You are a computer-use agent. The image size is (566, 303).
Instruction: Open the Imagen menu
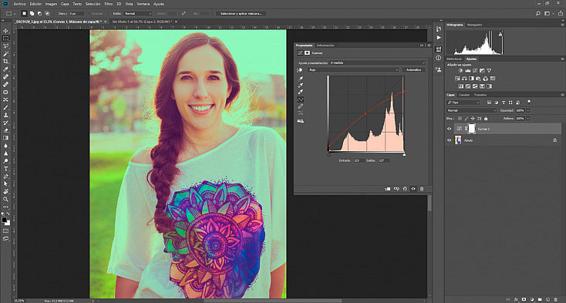click(x=51, y=4)
